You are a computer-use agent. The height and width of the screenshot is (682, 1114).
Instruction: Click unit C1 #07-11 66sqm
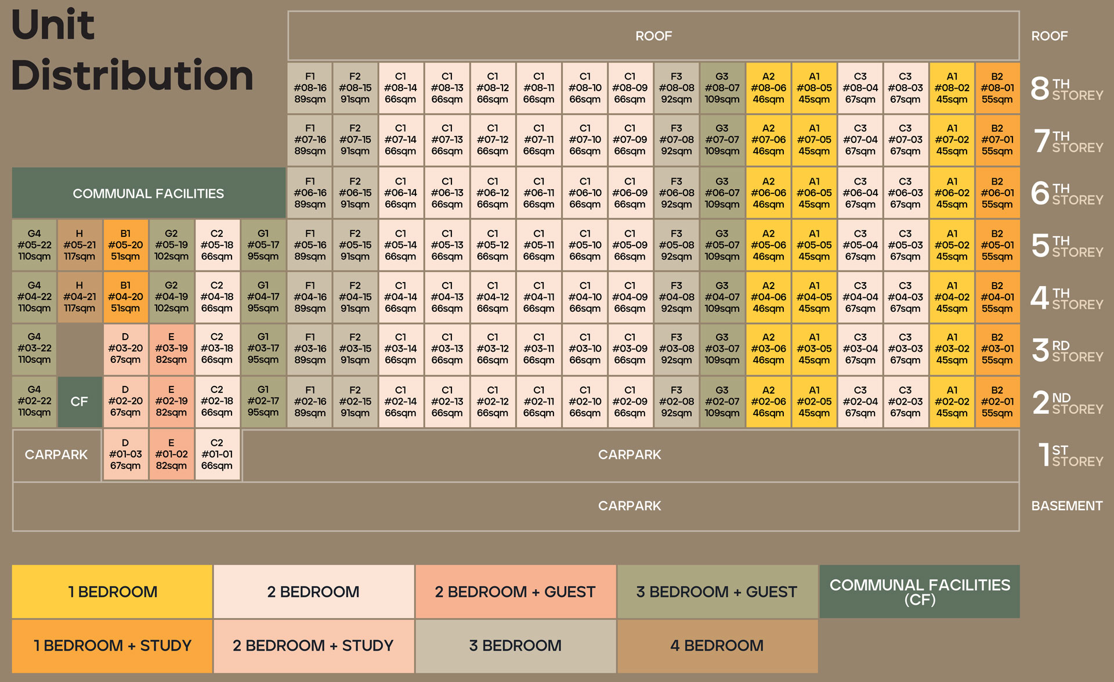[x=538, y=140]
